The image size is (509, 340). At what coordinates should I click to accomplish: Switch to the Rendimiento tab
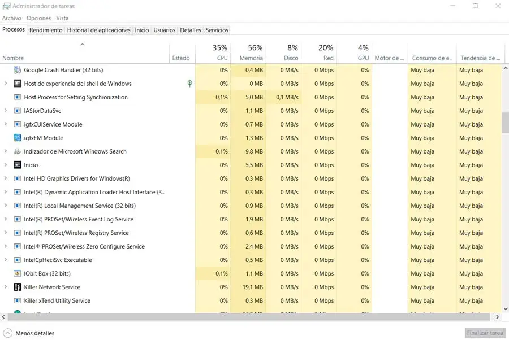point(46,30)
